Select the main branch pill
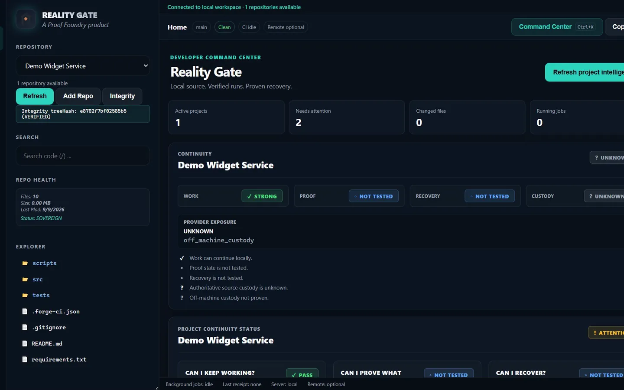This screenshot has width=624, height=390. coord(201,27)
